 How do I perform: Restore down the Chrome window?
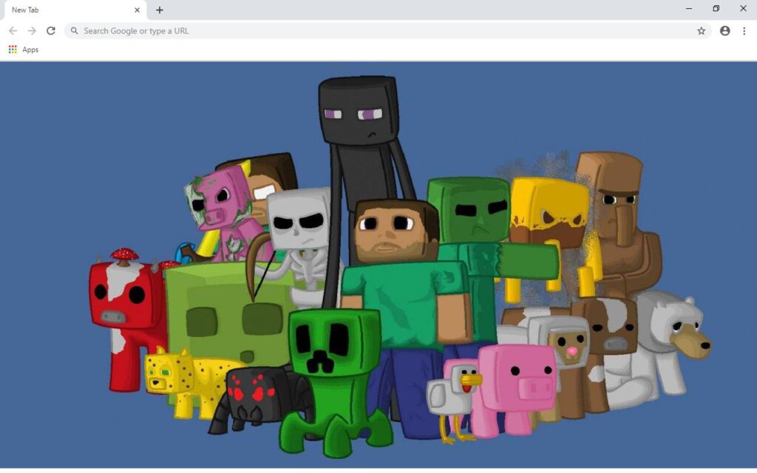click(x=716, y=8)
